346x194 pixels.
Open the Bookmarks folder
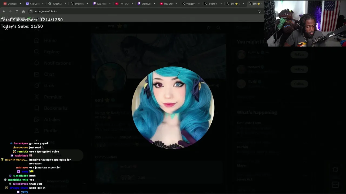tap(18, 18)
